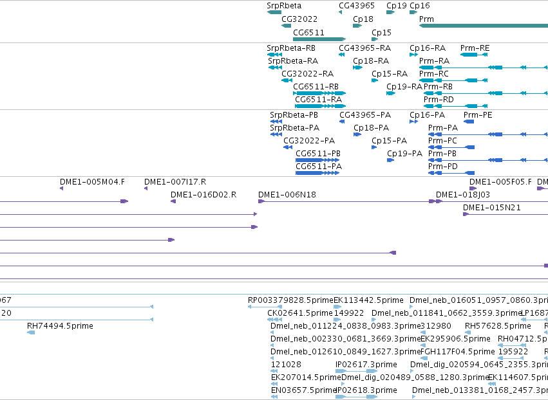Click the teal CG6511 gene bar
This screenshot has height=400, width=548.
[x=319, y=39]
